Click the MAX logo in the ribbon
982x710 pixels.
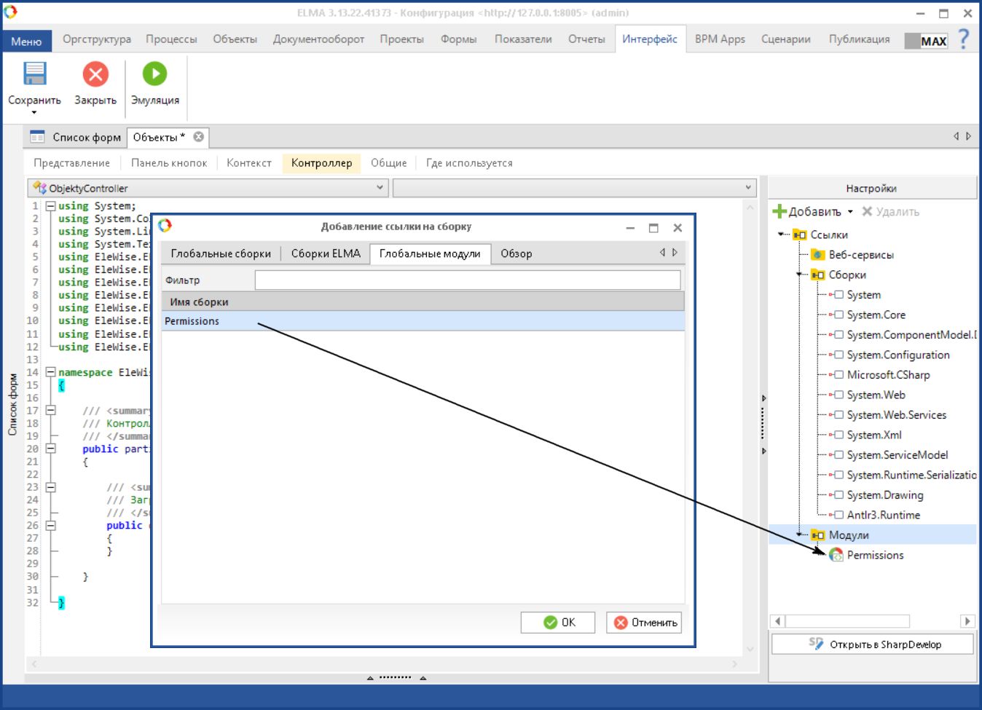926,41
